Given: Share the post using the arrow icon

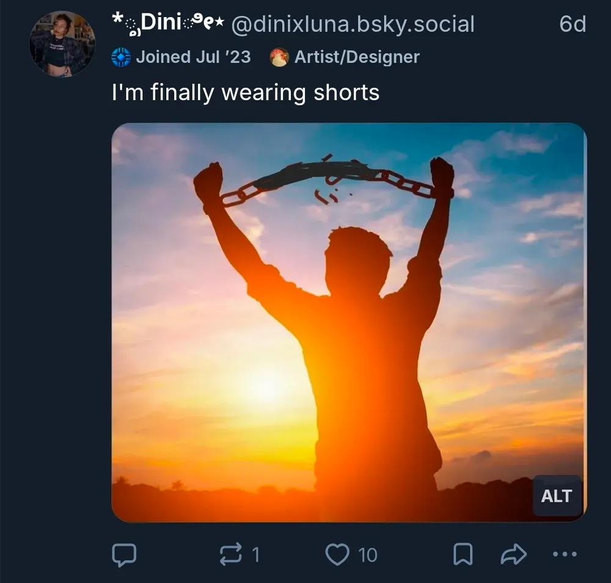Looking at the screenshot, I should point(513,554).
